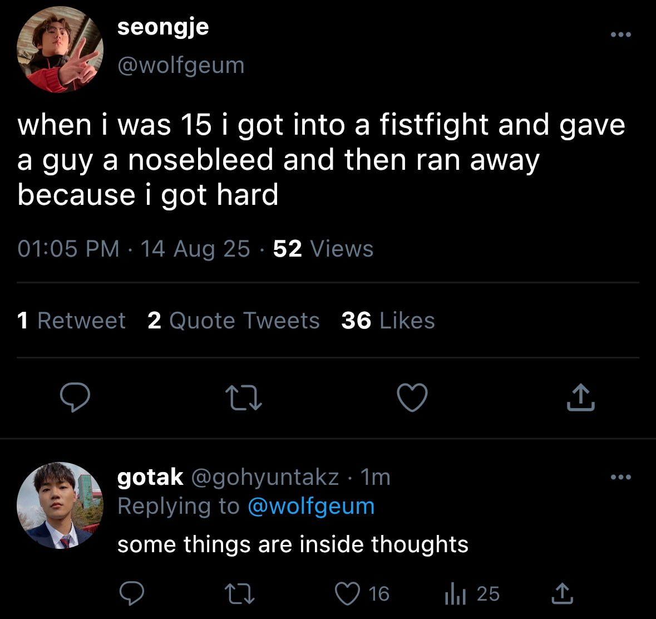Like seongje's main tweet

coord(412,397)
